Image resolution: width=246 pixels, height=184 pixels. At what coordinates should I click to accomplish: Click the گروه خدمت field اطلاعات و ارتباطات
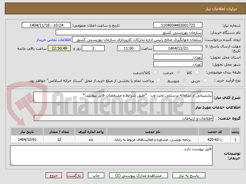pos(123,118)
